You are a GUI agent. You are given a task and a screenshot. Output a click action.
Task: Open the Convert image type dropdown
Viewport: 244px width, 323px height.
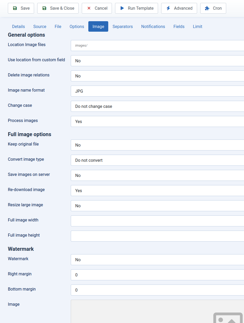coord(157,160)
